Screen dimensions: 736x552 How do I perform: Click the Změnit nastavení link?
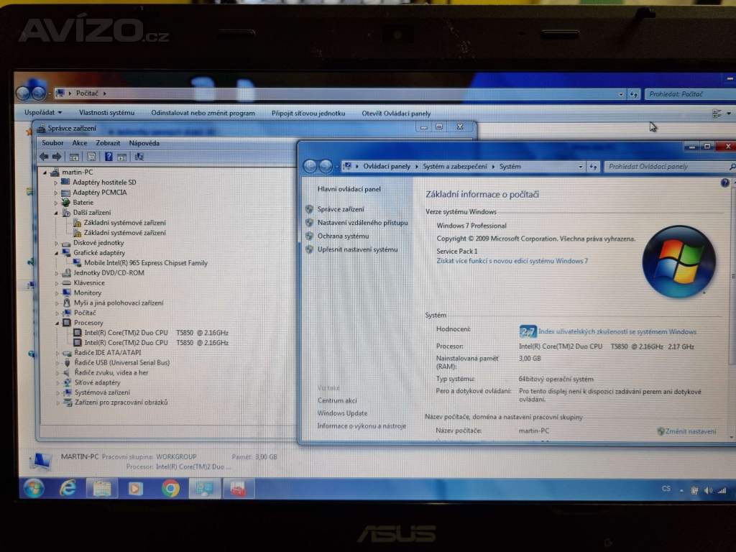tap(691, 431)
